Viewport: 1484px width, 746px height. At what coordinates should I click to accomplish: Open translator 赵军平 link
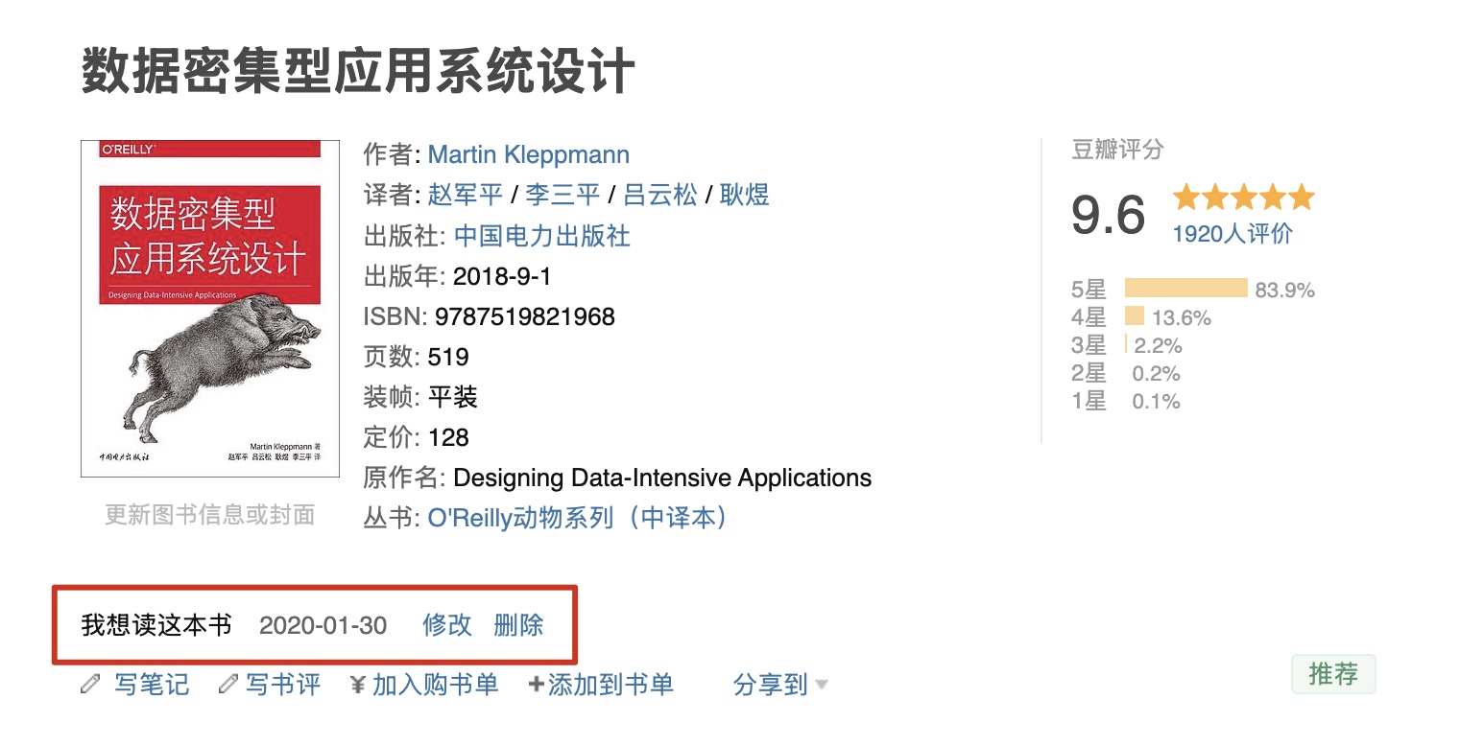pos(466,196)
